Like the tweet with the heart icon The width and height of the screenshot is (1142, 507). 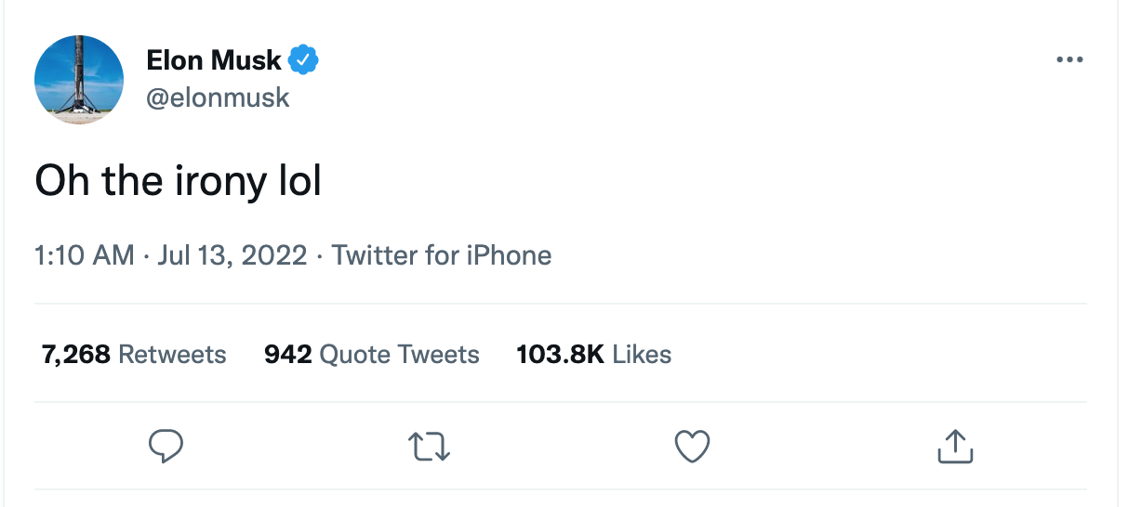(x=692, y=447)
